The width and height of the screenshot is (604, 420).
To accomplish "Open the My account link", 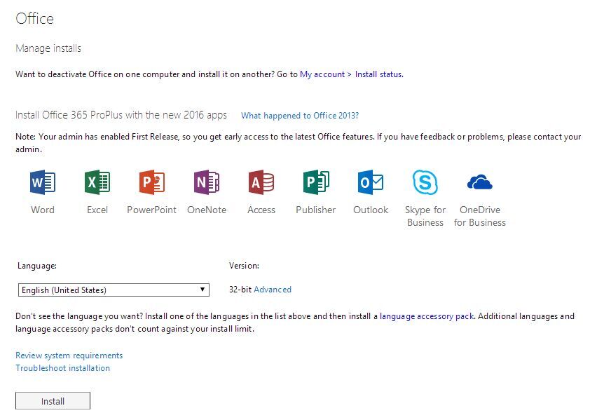I will [322, 74].
